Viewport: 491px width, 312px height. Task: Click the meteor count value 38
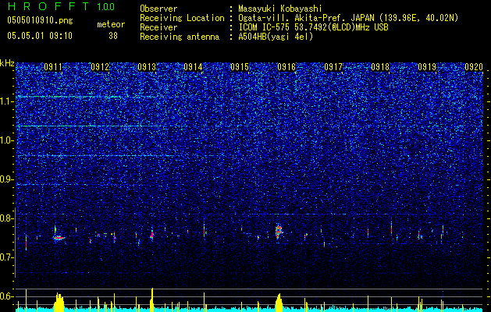(113, 36)
